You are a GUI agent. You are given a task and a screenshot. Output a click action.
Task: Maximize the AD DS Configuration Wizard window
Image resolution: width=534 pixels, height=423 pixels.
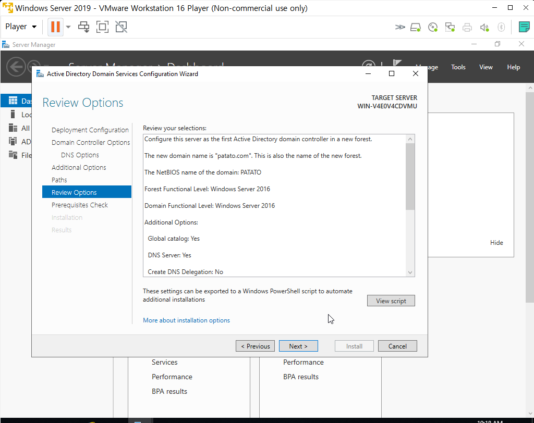392,73
